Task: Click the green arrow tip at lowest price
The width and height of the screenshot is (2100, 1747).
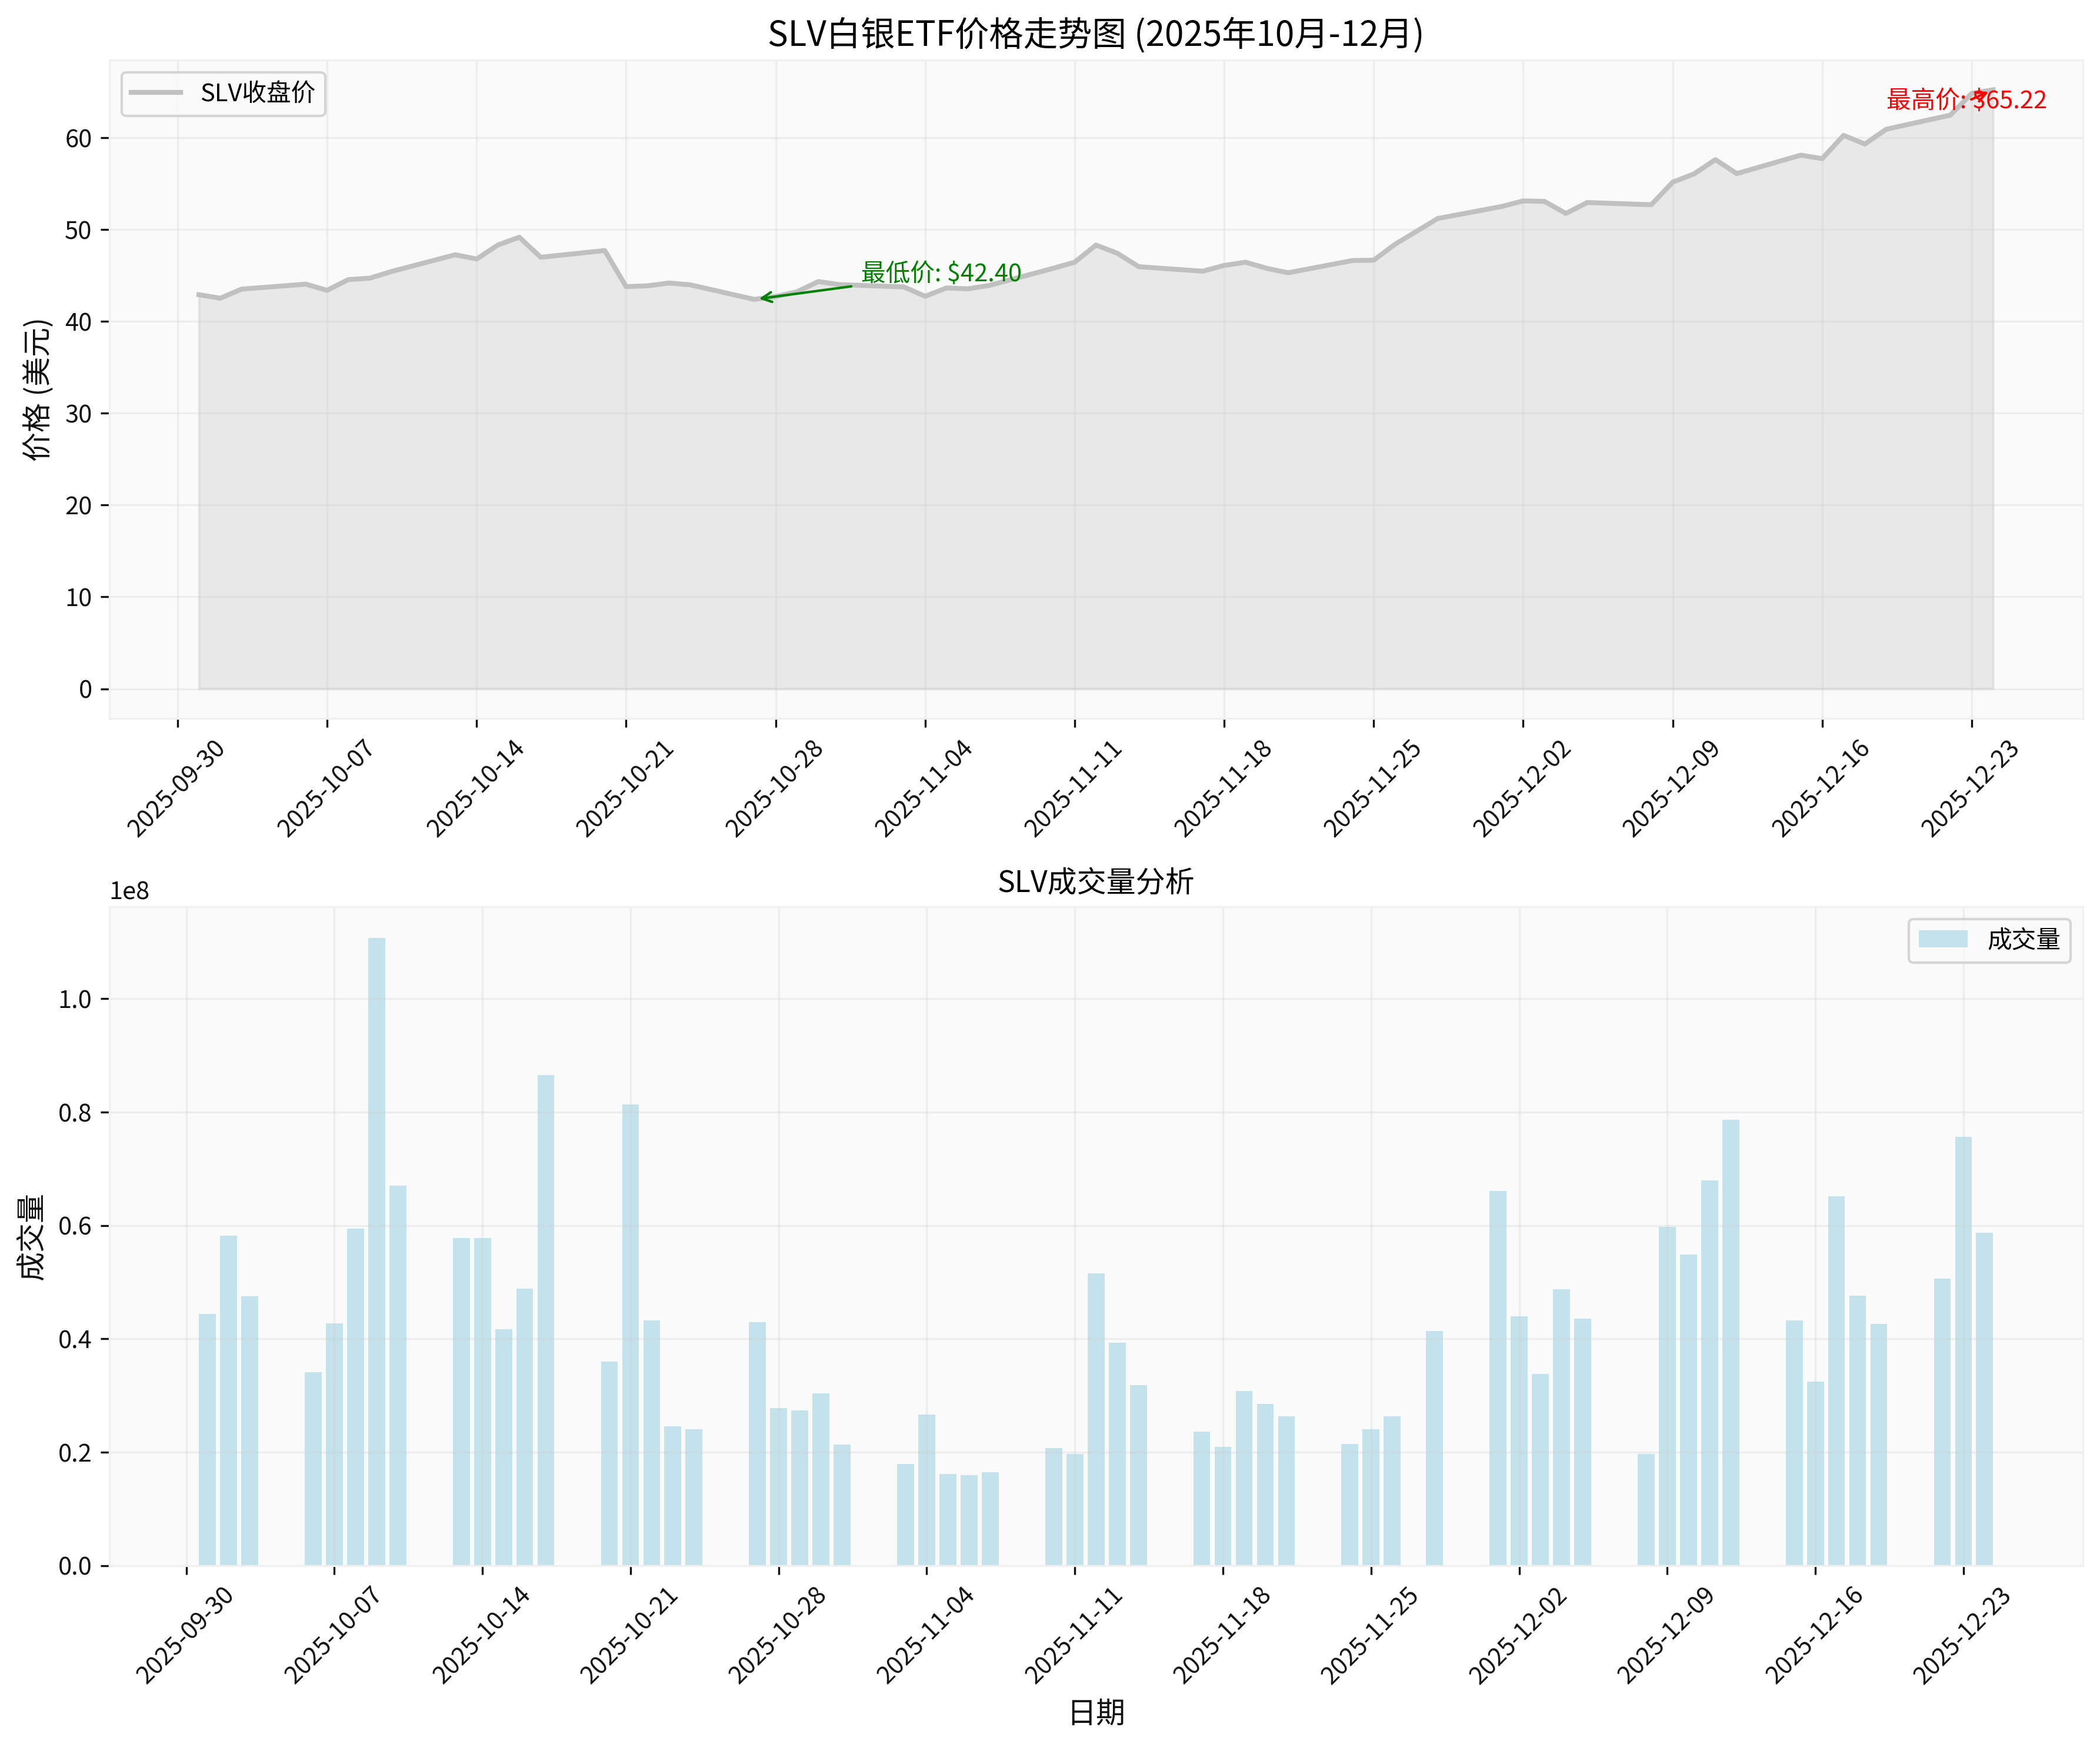Action: pos(763,297)
